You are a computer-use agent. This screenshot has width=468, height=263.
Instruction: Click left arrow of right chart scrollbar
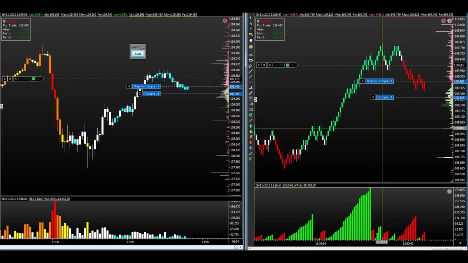[x=249, y=249]
